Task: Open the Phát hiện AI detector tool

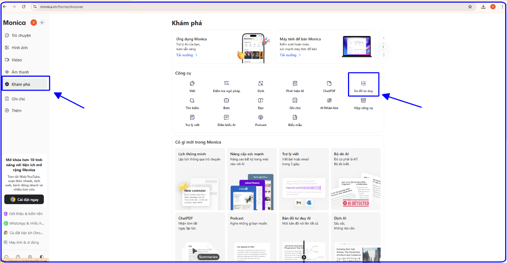Action: click(x=295, y=87)
